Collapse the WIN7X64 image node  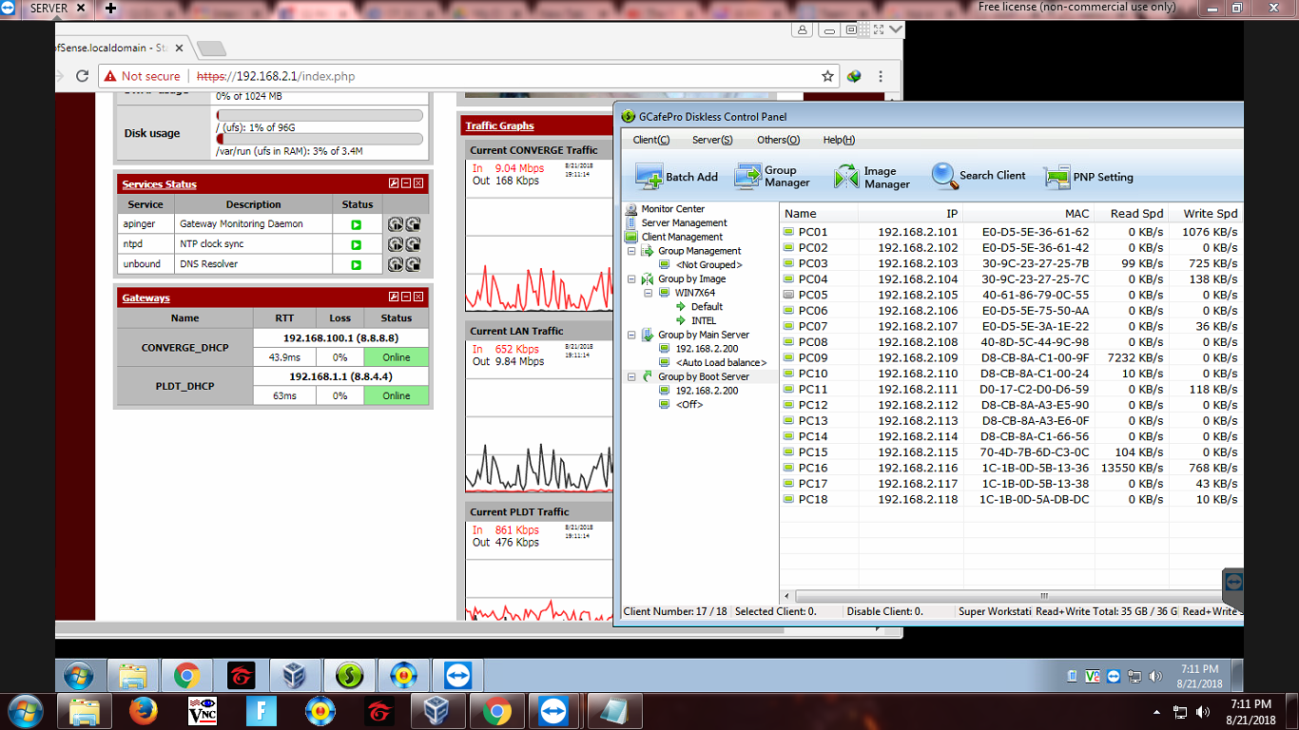[x=649, y=293]
